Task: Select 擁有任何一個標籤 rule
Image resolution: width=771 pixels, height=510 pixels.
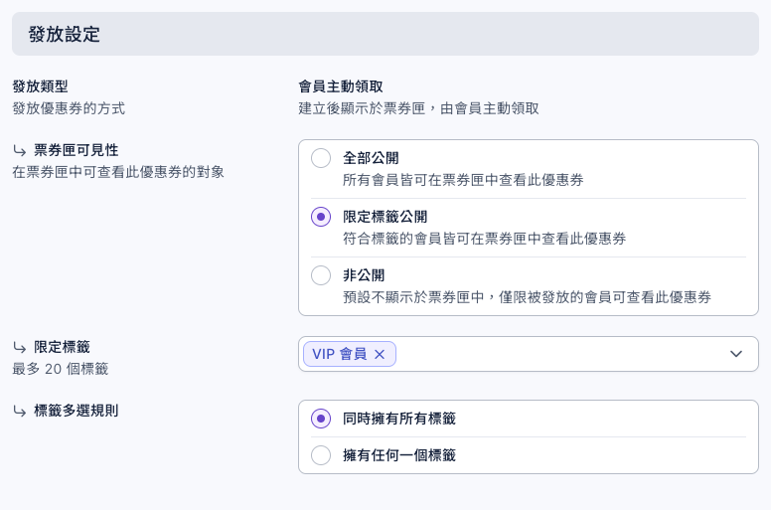Action: click(x=321, y=455)
